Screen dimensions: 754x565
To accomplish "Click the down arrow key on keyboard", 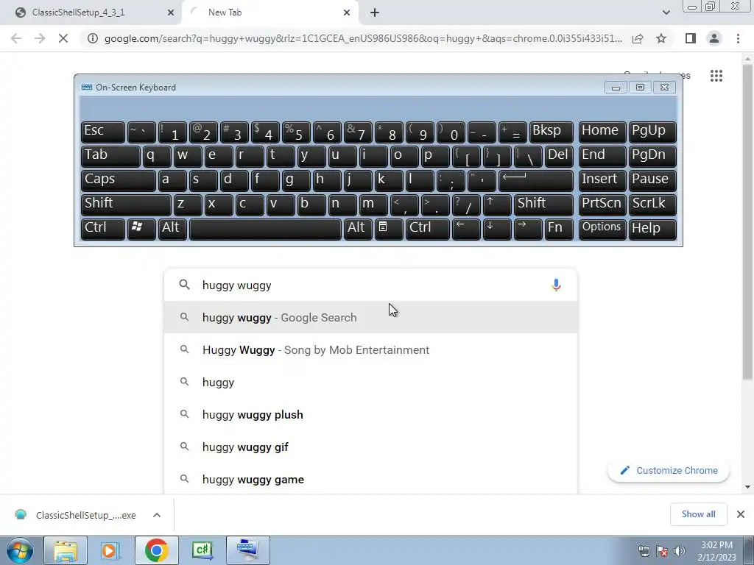I will tap(496, 228).
